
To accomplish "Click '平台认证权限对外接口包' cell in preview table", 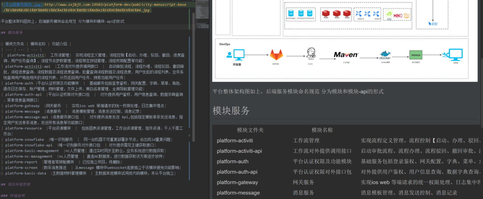I will click(x=322, y=172).
